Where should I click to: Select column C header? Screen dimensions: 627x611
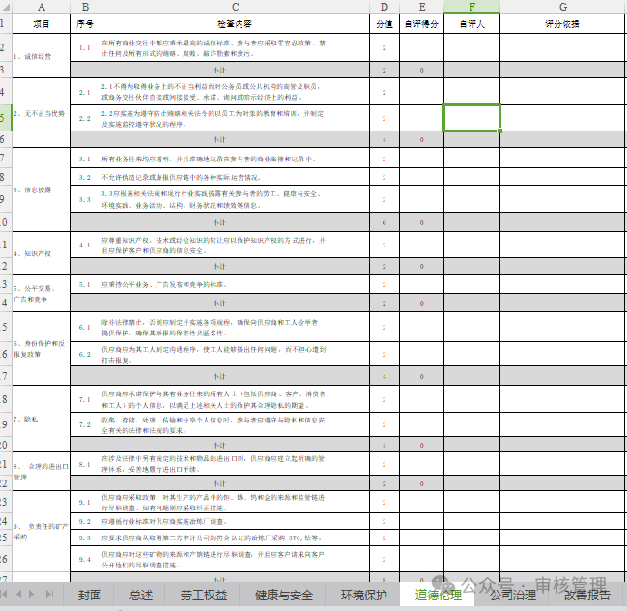pyautogui.click(x=235, y=7)
